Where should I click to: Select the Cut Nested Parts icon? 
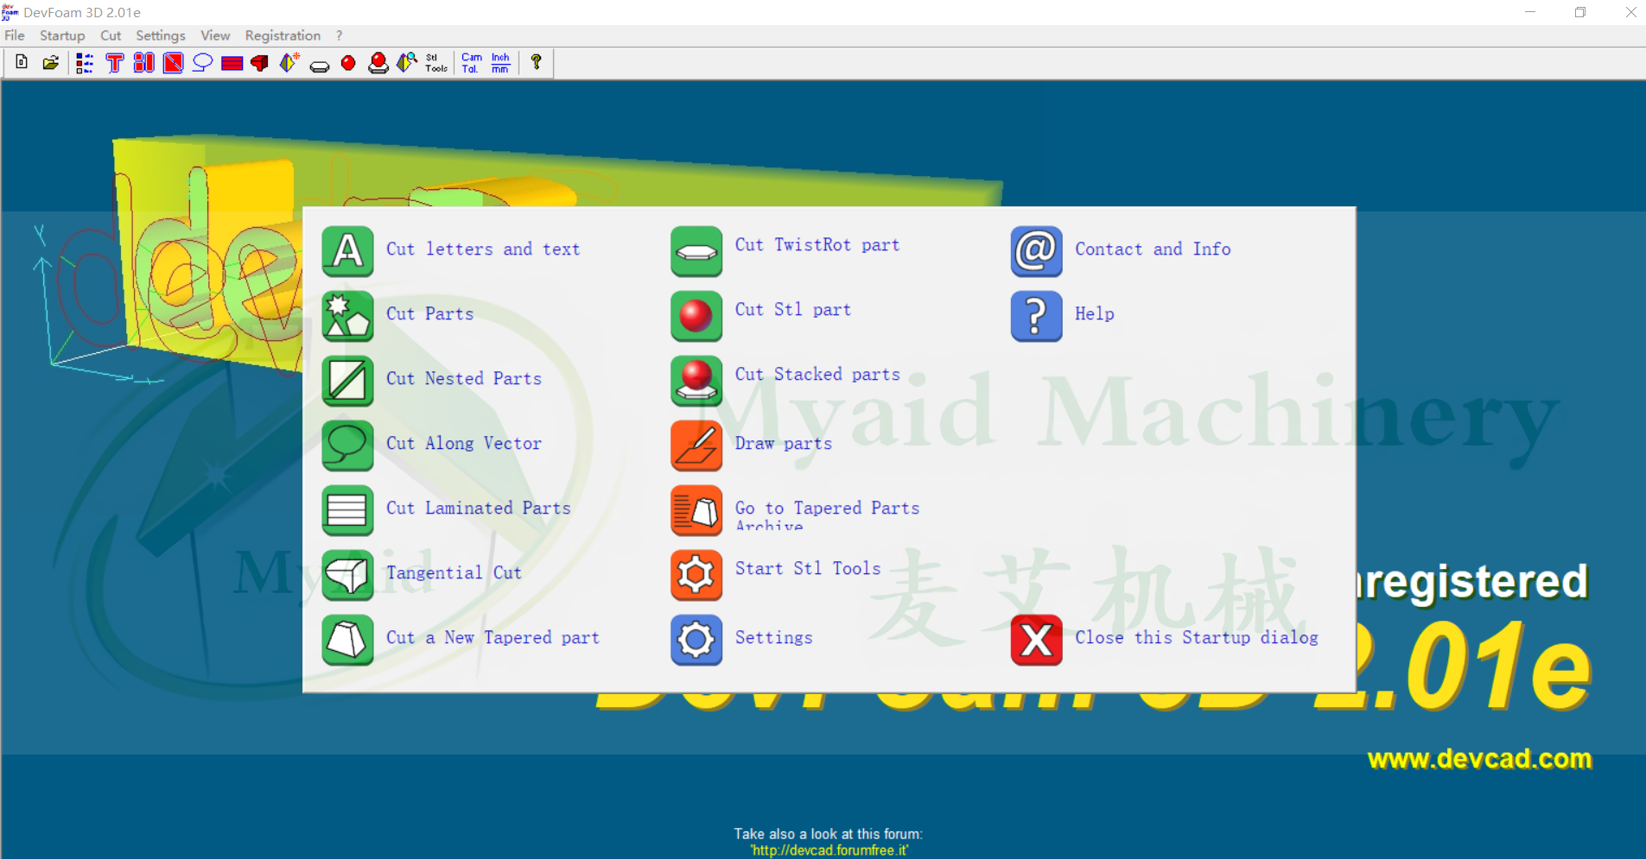[x=347, y=381]
